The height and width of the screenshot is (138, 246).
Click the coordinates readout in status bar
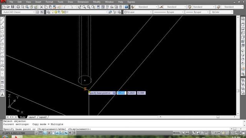point(13,133)
